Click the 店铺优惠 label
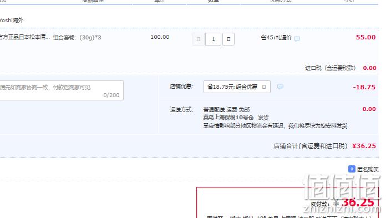Viewport: 386px width, 218px height. point(182,87)
